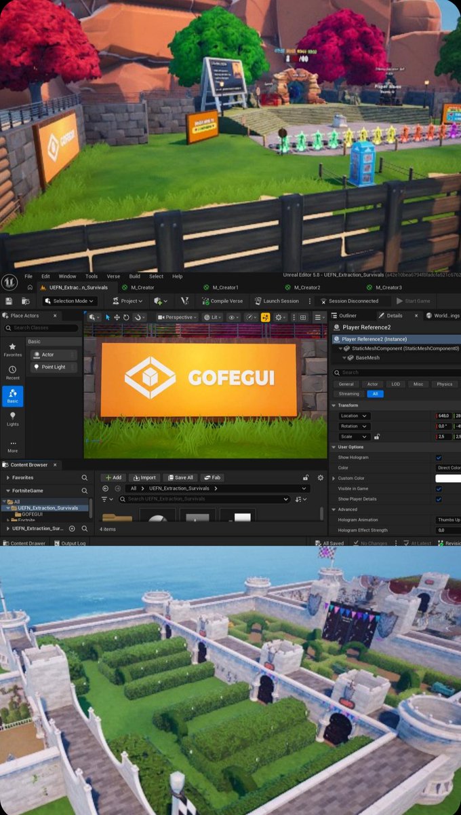This screenshot has width=461, height=815.
Task: Toggle the Show Hologram checkbox
Action: (x=439, y=458)
